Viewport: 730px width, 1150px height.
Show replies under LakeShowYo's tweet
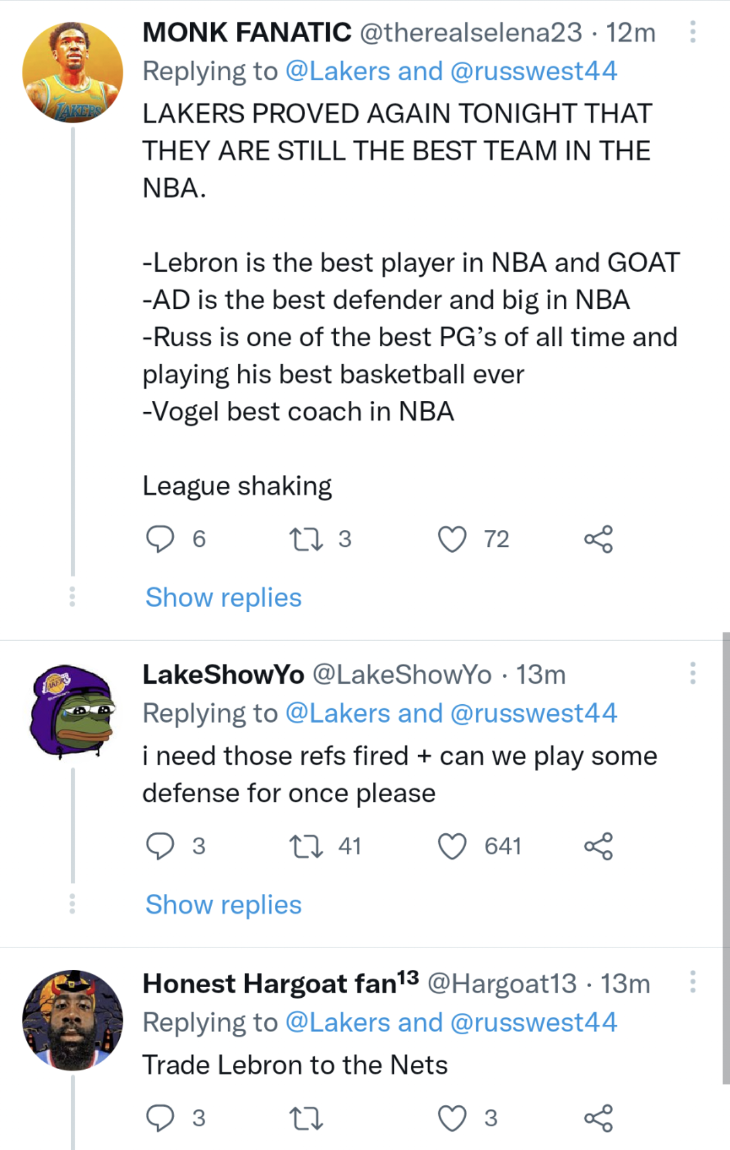222,904
